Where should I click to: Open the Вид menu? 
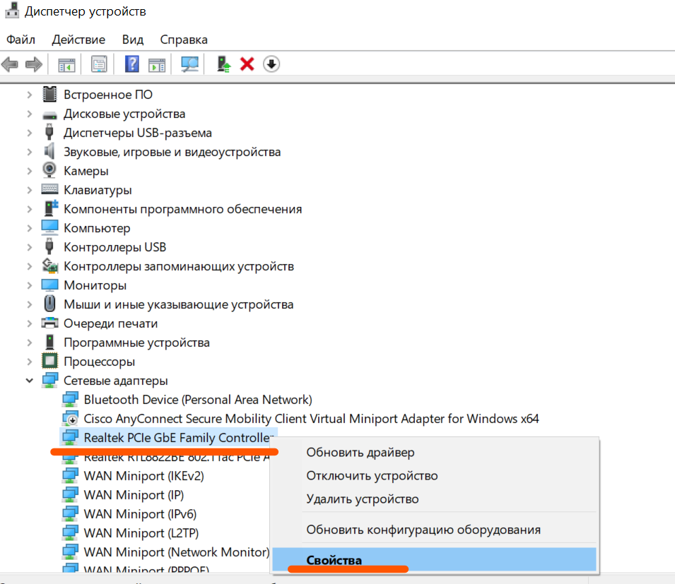[x=133, y=40]
